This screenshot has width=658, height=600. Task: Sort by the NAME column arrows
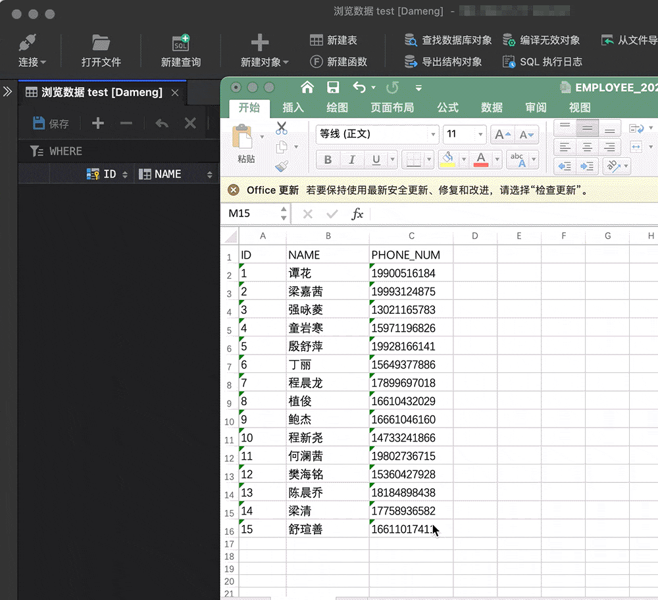tap(209, 174)
